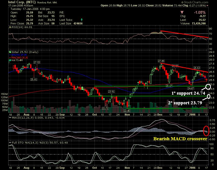Viewport: 217px width, 170px height.
Task: Click the 27.33 price high annotation in August
Action: pyautogui.click(x=37, y=62)
